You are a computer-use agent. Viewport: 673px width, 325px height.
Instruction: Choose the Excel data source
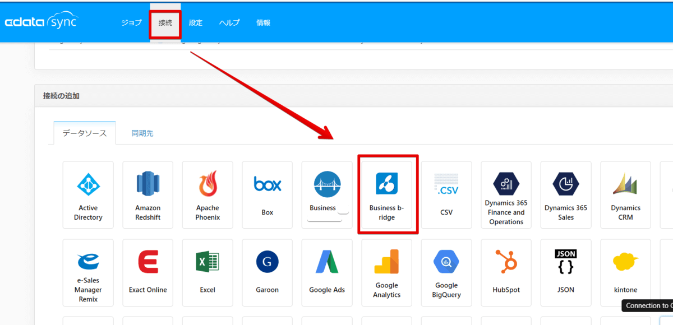[208, 273]
